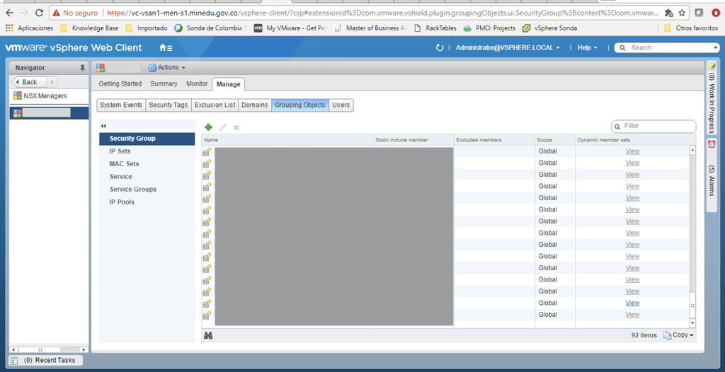Click the green plus add security group icon

(208, 127)
